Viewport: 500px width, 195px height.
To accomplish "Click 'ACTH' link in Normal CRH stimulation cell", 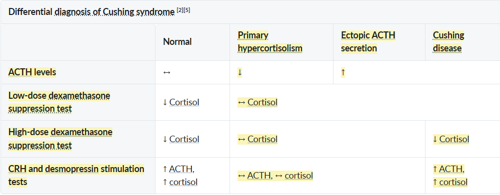I will pos(181,169).
